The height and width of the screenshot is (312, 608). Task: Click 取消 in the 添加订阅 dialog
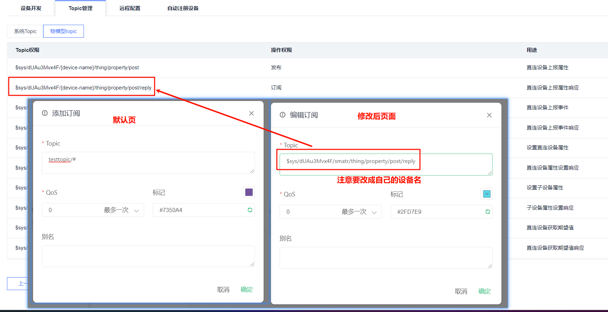pyautogui.click(x=223, y=290)
